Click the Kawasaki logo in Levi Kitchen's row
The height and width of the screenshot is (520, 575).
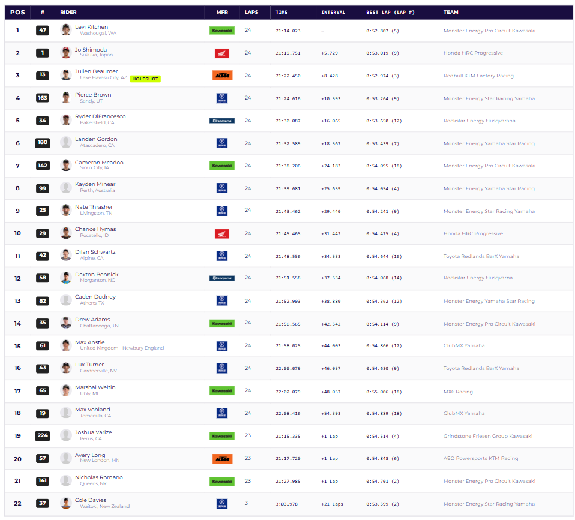[222, 31]
